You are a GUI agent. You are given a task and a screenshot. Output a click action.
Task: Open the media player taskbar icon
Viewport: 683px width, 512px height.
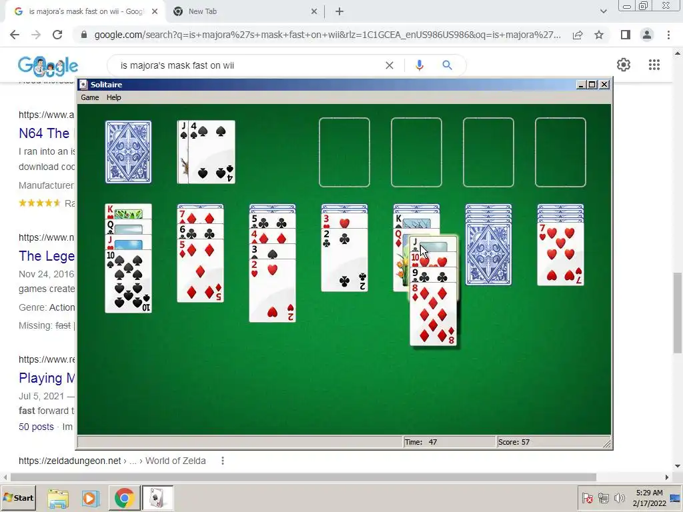(x=91, y=498)
